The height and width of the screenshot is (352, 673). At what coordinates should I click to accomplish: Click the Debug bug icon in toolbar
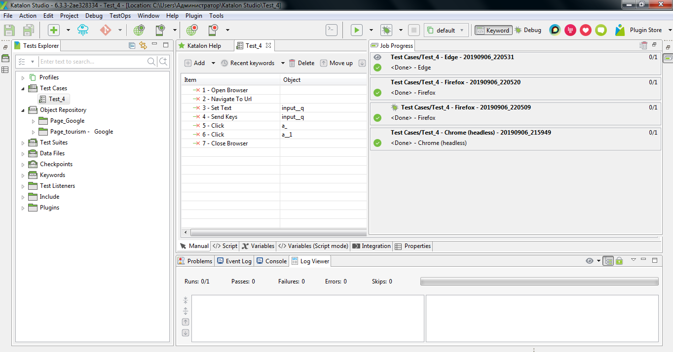pos(386,30)
